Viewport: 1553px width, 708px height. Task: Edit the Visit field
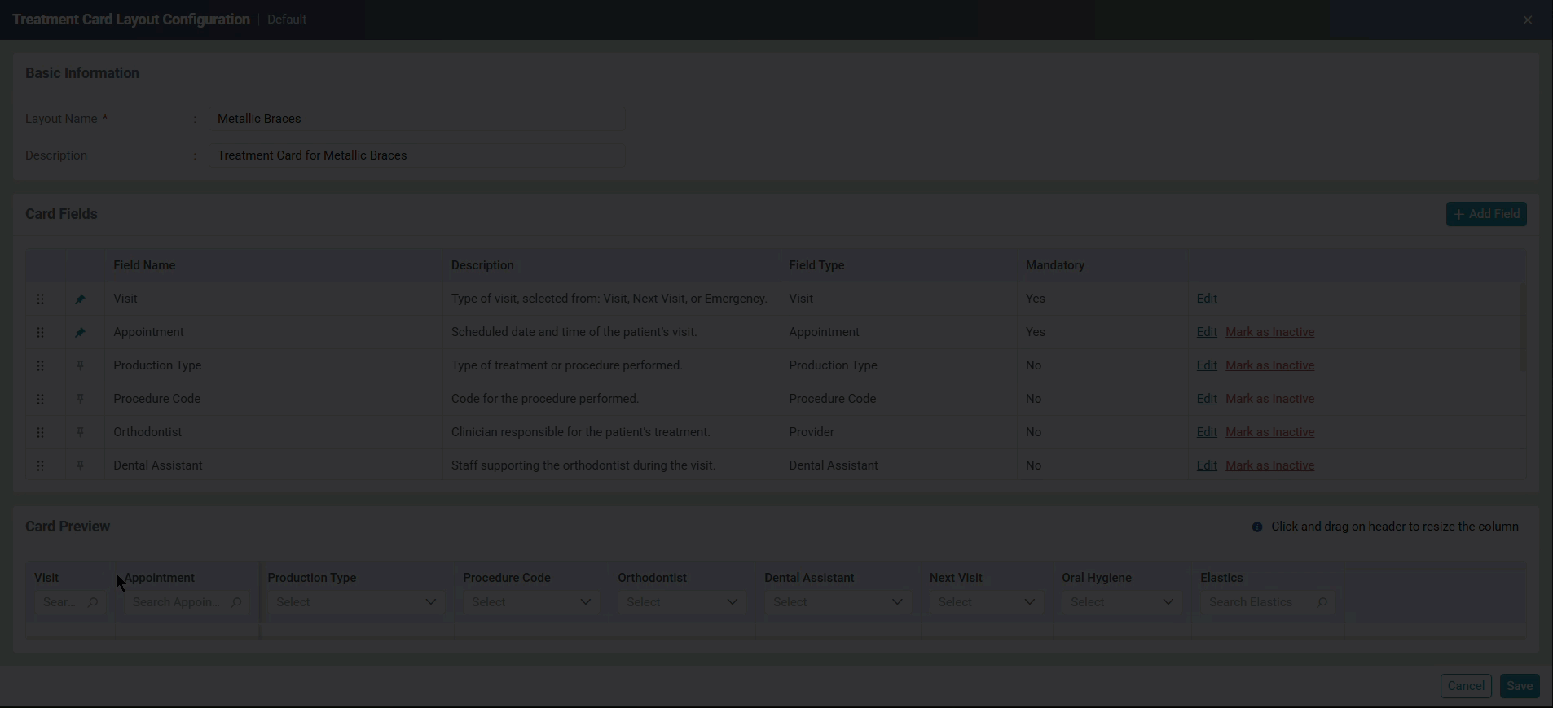[1207, 299]
